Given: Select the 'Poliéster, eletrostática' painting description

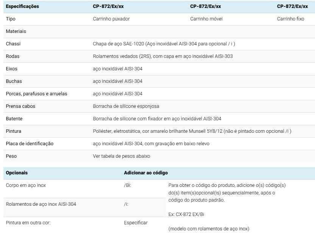Looking at the screenshot, I should tap(192, 131).
